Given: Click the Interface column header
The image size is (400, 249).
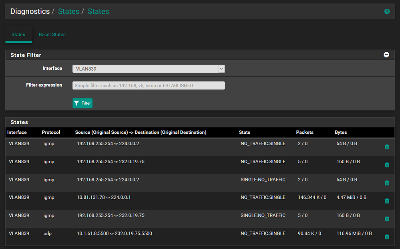Looking at the screenshot, I should click(x=17, y=132).
